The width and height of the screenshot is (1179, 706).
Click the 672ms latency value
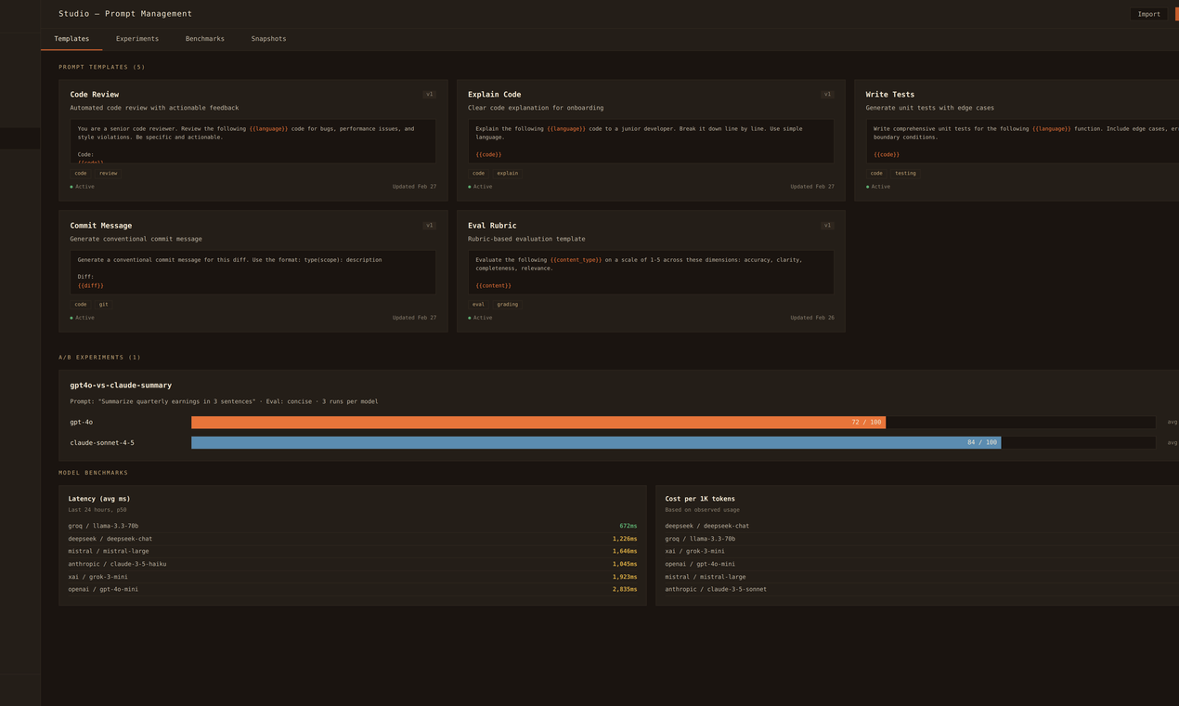click(x=628, y=526)
